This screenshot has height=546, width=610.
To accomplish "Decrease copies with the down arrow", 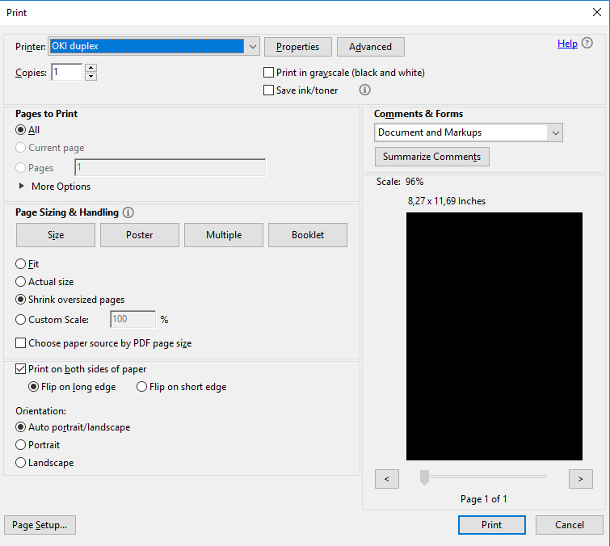I will 90,76.
